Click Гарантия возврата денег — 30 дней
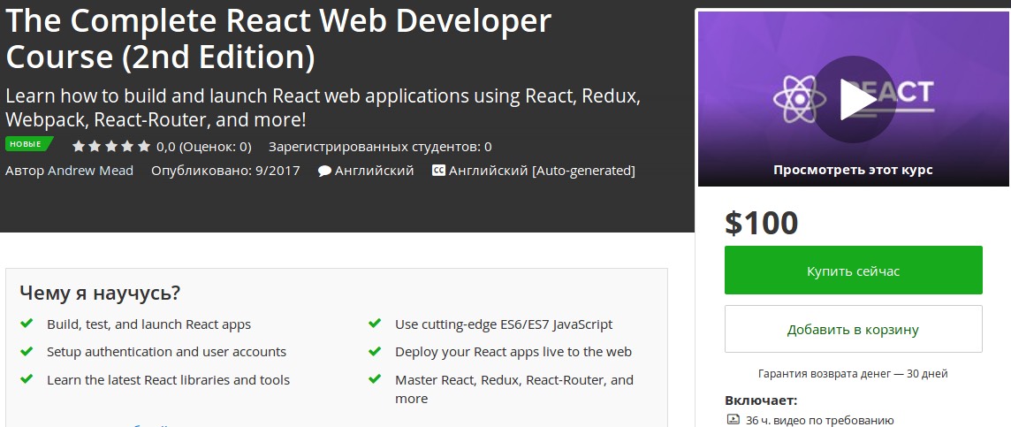Screen dimensions: 1011x427 point(853,373)
